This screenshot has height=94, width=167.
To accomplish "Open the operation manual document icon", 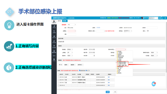I will pos(144,18).
